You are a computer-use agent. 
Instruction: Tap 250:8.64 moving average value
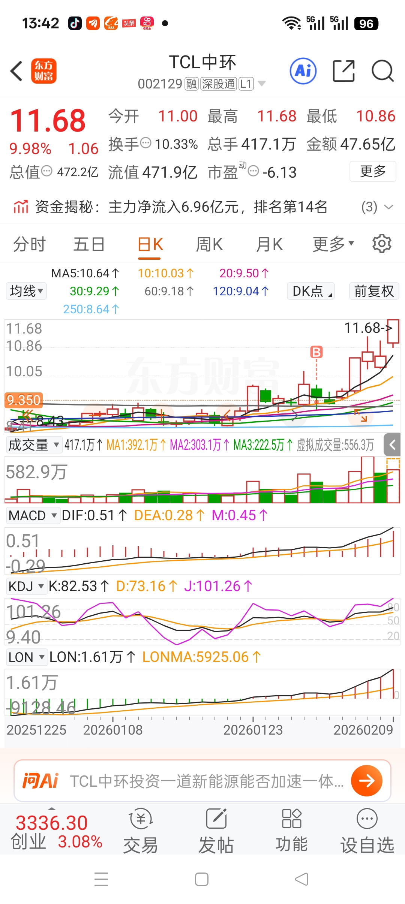pos(91,309)
